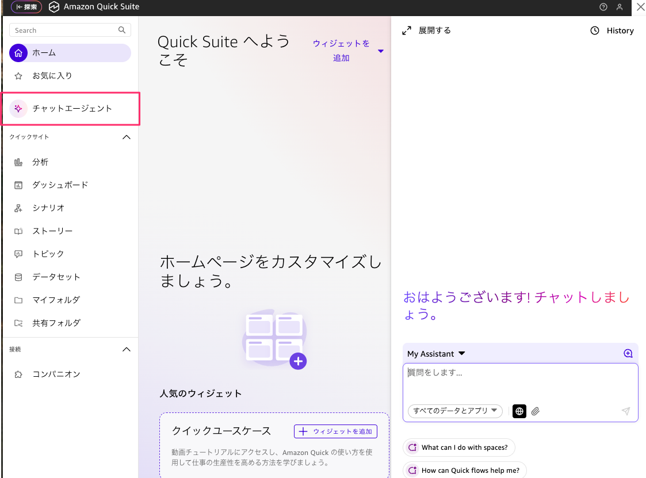Open the user profile icon

coord(620,7)
